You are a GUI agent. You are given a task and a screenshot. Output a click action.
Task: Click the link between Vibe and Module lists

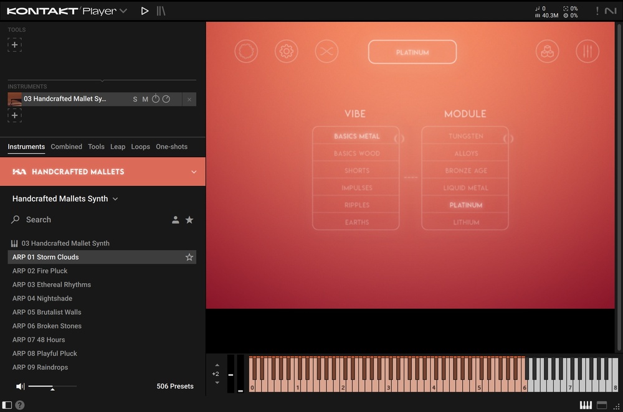coord(411,177)
